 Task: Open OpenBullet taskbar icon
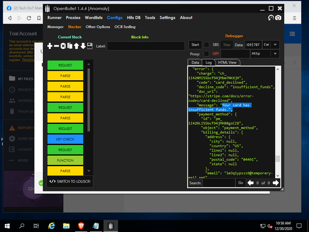tap(110, 226)
